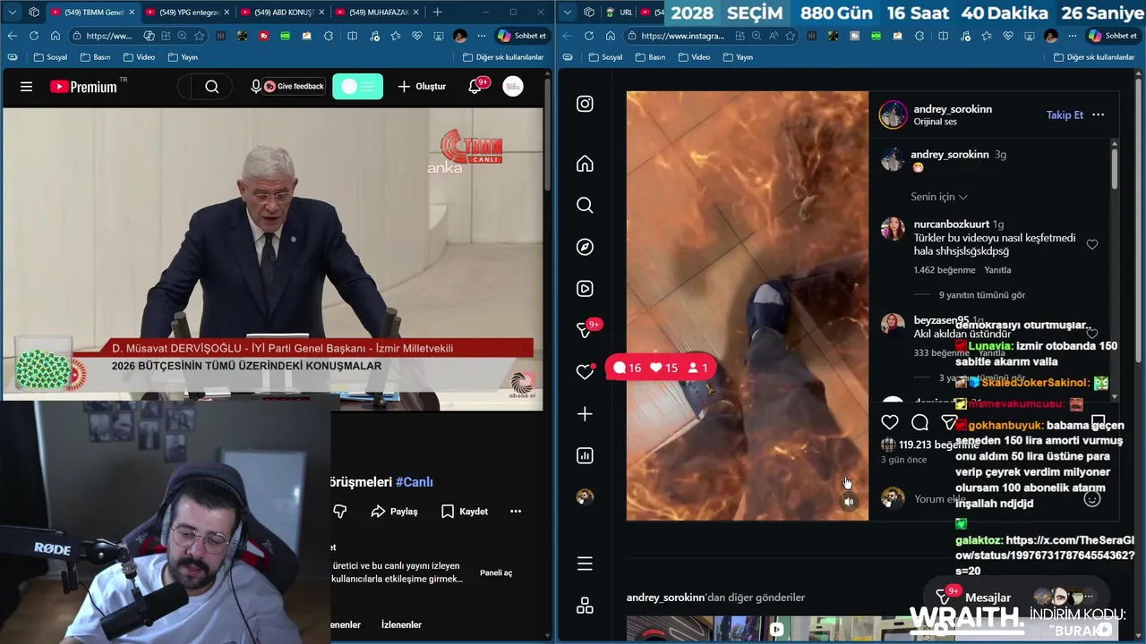The height and width of the screenshot is (644, 1146).
Task: Click the Instagram comments panel scrollbar
Action: point(1114,168)
